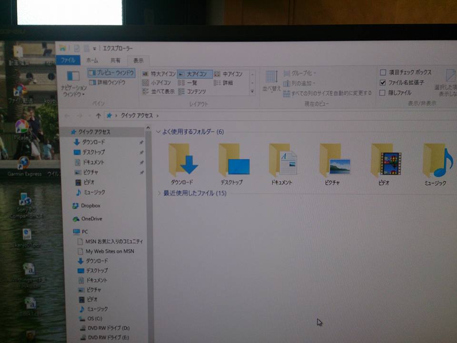Click クイック アクセス in the address bar
Screen dimensions: 457x343
pyautogui.click(x=137, y=115)
